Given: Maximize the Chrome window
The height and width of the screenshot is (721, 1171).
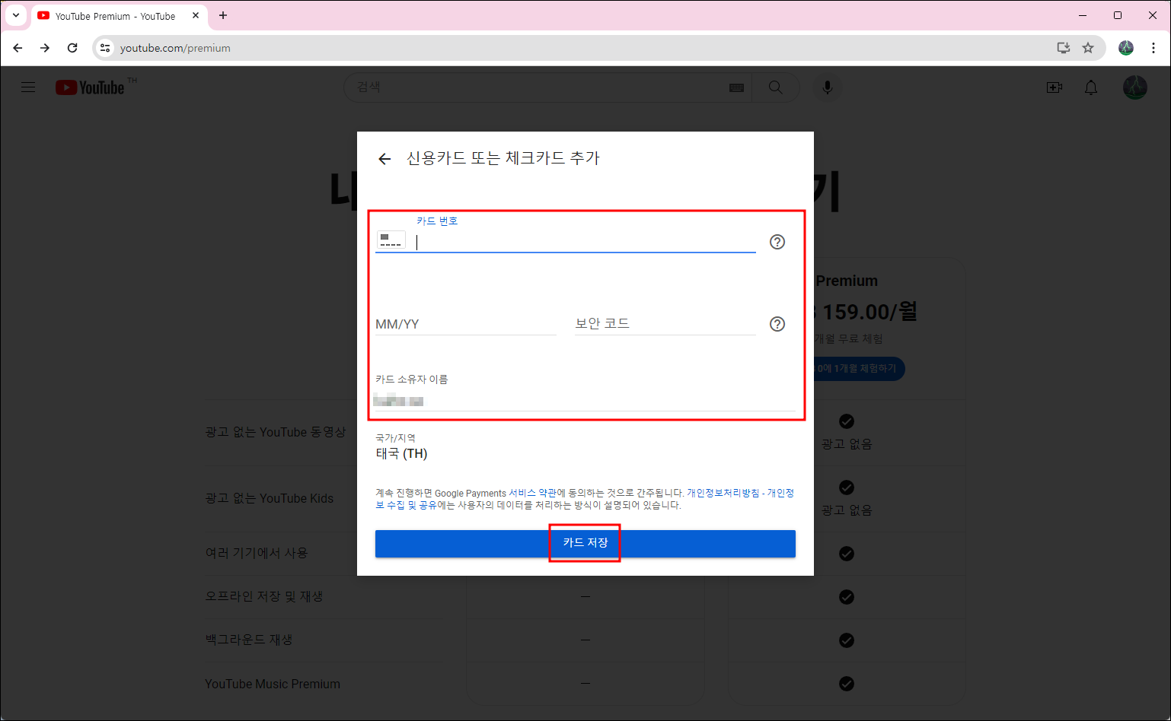Looking at the screenshot, I should [x=1118, y=15].
